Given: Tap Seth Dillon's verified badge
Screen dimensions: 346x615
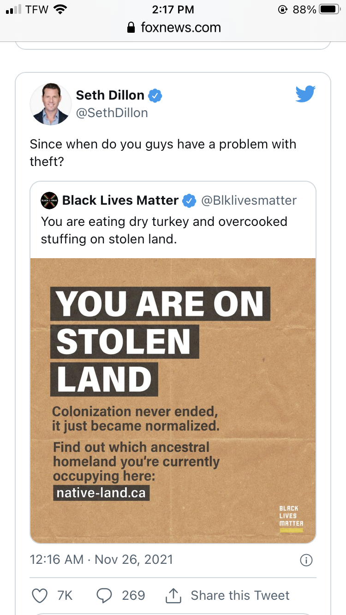Looking at the screenshot, I should (155, 95).
